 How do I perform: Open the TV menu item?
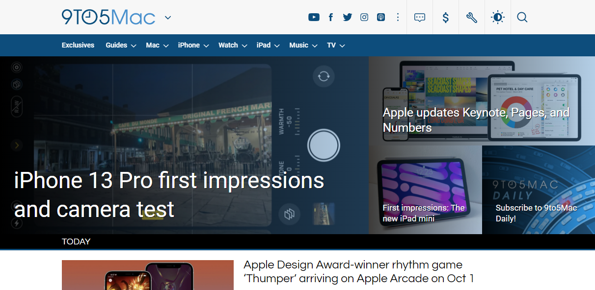click(331, 45)
